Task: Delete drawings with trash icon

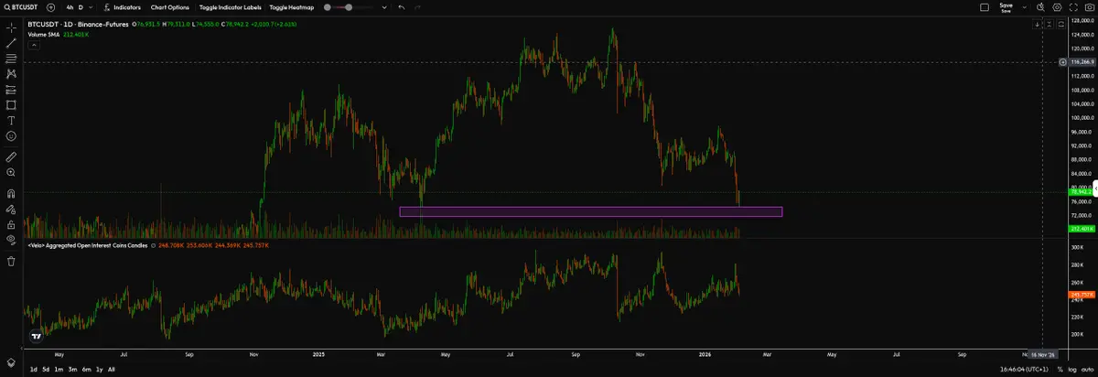Action: [x=11, y=261]
